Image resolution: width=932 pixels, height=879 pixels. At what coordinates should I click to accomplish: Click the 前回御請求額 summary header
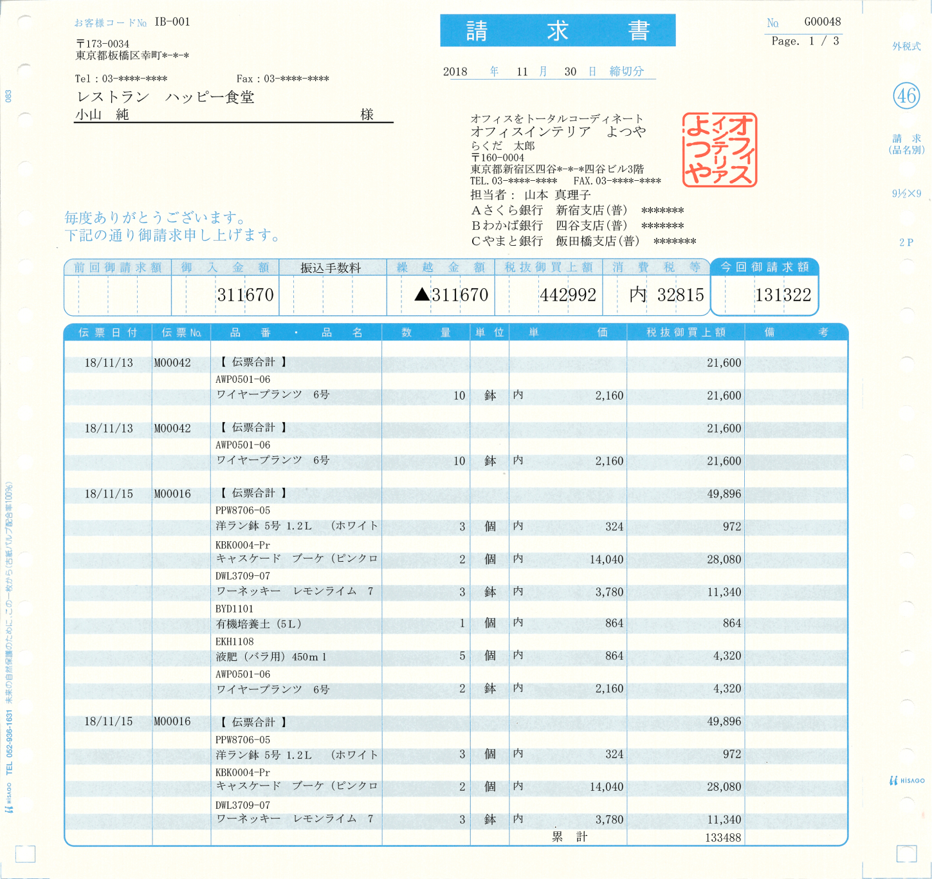[x=118, y=268]
